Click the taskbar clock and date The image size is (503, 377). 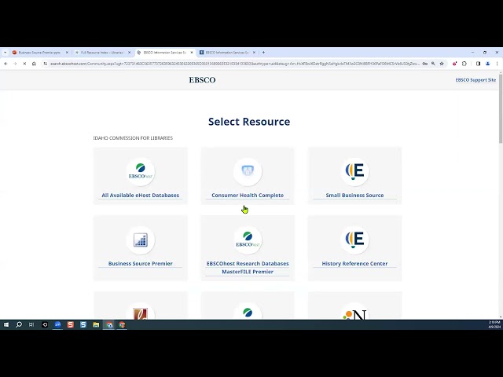pos(494,324)
